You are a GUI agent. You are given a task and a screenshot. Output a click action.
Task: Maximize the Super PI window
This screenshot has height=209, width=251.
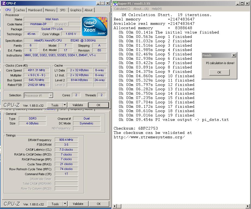click(x=242, y=3)
